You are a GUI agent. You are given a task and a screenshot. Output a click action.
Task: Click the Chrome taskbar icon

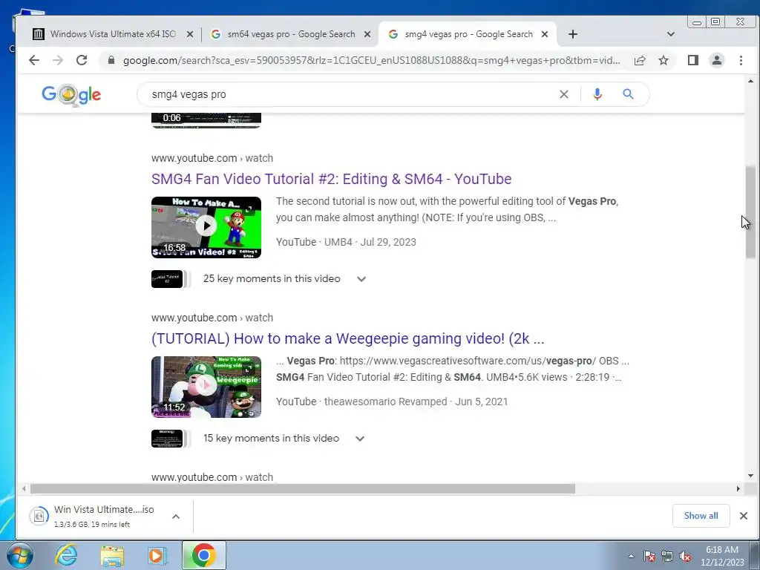point(204,555)
